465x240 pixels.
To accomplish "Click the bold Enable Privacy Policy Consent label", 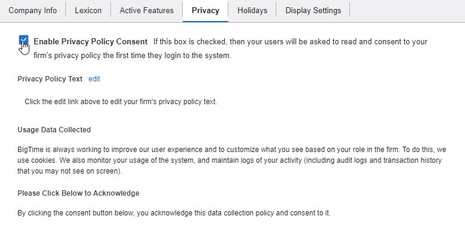I will tap(90, 42).
